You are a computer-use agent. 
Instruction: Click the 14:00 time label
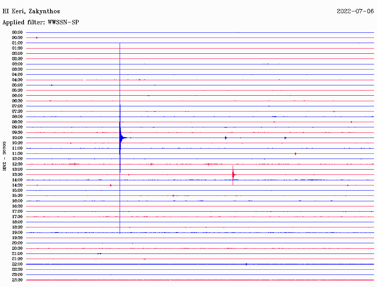pos(17,180)
